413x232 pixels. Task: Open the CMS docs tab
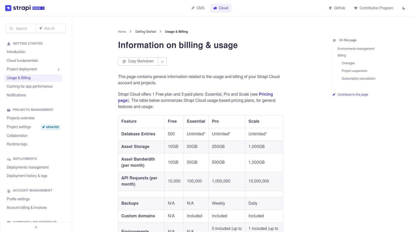198,8
